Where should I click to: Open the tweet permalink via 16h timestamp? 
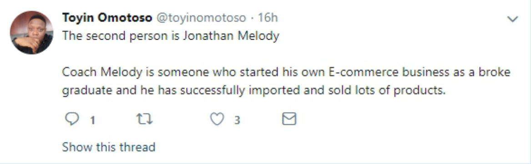click(x=268, y=18)
